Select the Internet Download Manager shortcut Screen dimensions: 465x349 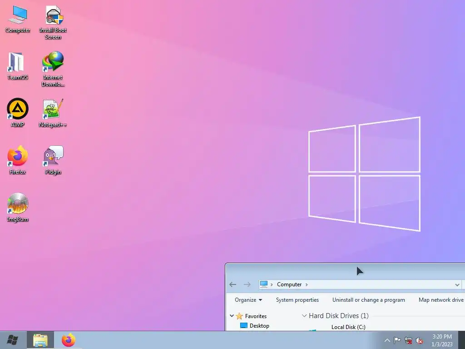[53, 69]
